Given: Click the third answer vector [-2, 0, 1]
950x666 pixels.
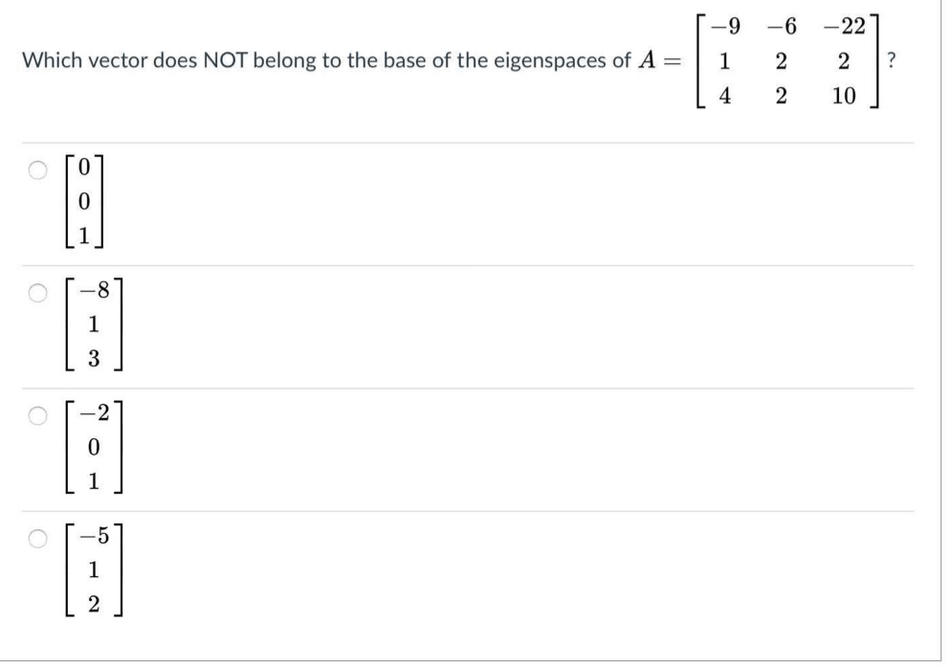Looking at the screenshot, I should point(91,445).
